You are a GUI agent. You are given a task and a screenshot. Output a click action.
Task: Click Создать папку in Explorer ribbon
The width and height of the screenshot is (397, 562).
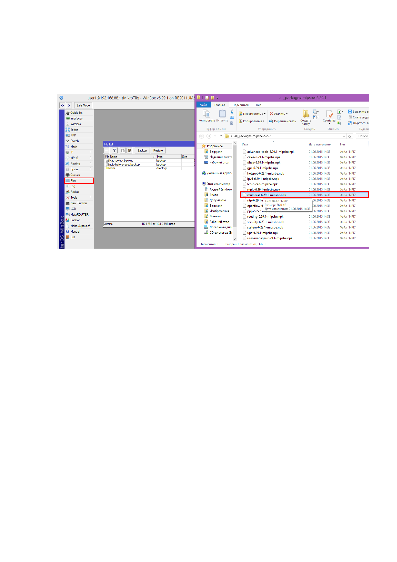tap(306, 117)
